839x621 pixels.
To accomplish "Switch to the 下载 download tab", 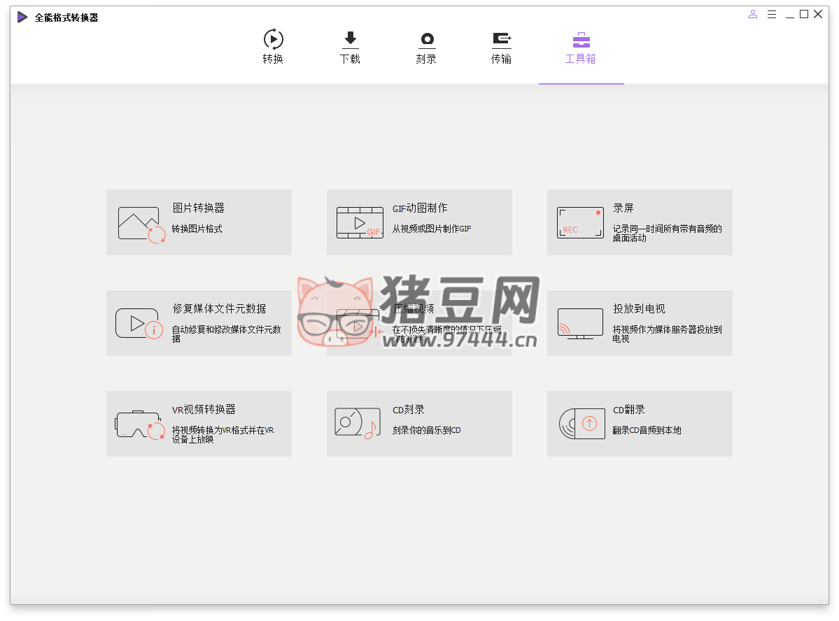I will tap(350, 47).
